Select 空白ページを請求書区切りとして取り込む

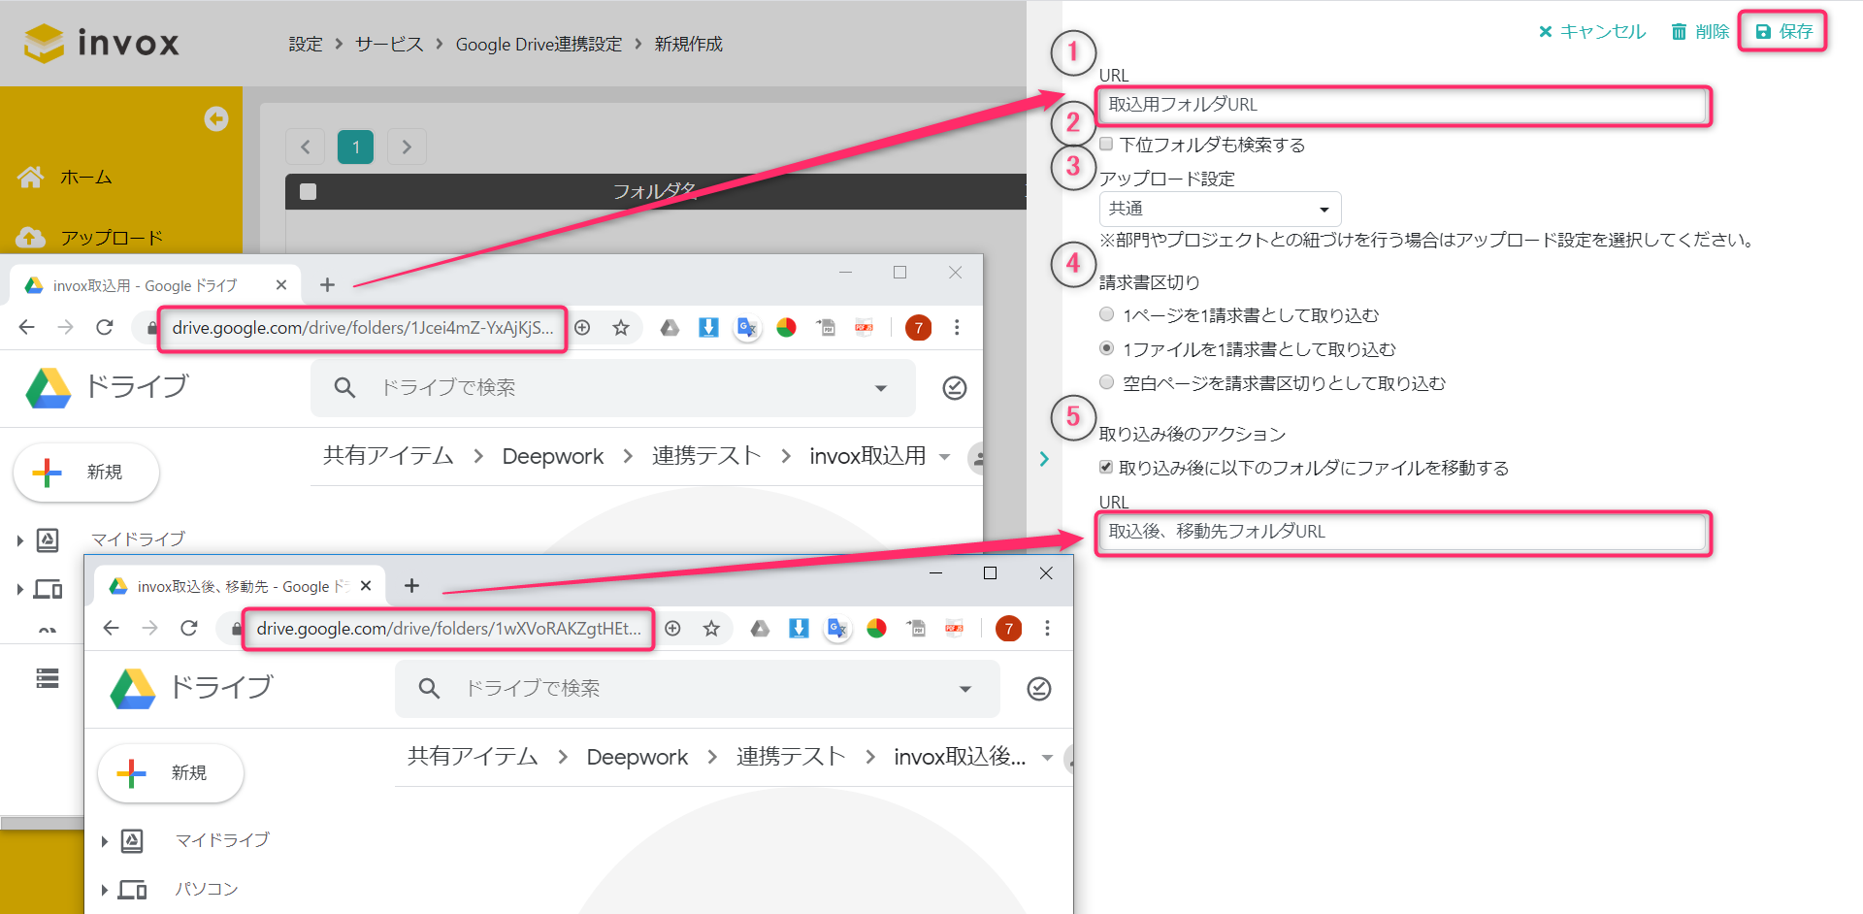1106,382
